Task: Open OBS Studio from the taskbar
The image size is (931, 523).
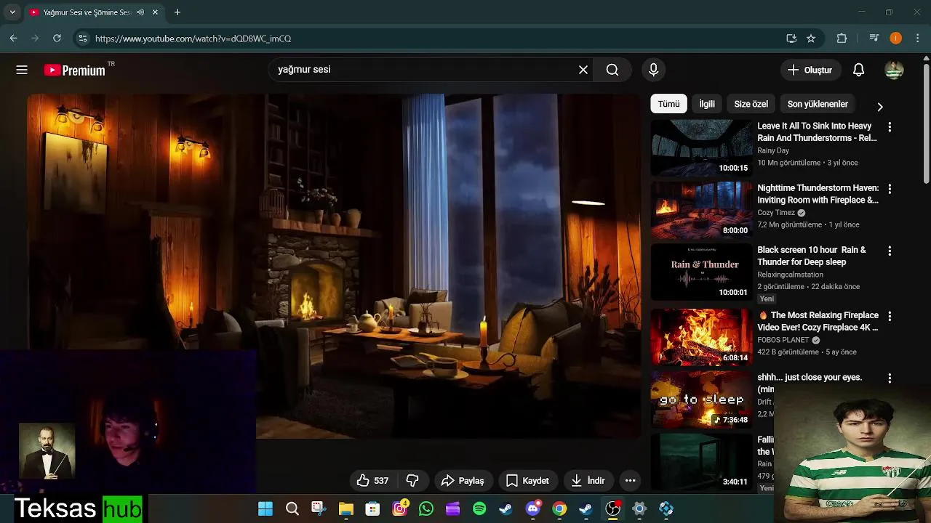Action: [x=612, y=508]
